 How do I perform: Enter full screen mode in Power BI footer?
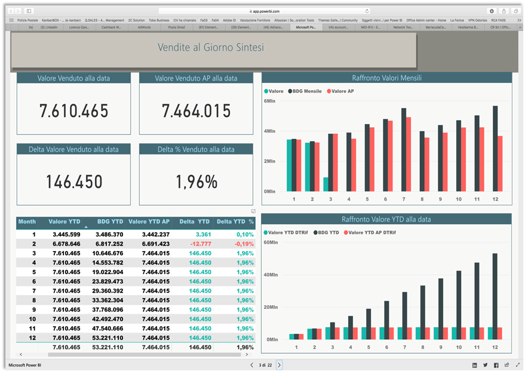pyautogui.click(x=518, y=365)
